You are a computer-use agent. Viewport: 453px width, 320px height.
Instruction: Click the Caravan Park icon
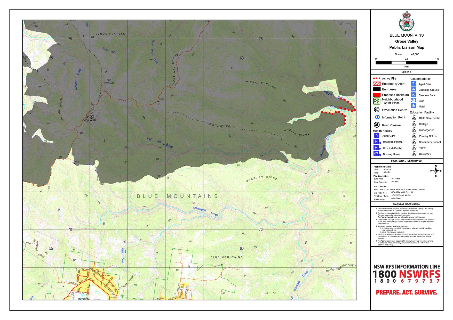[413, 95]
